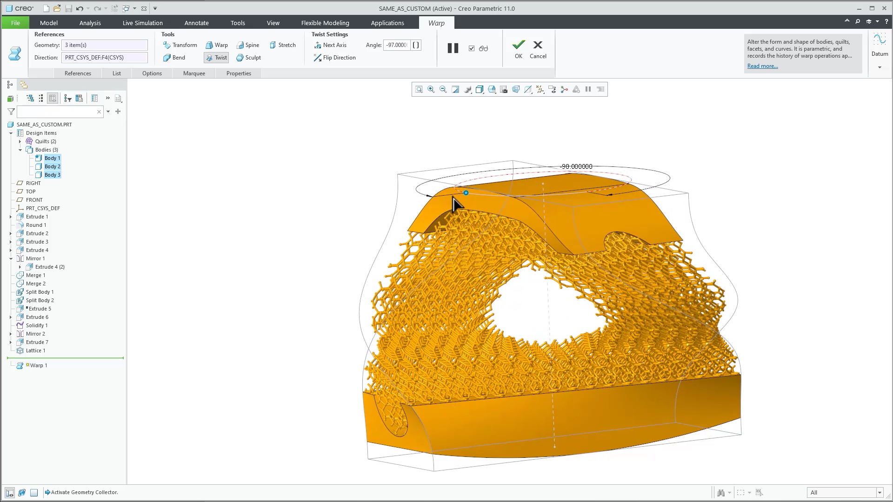The width and height of the screenshot is (893, 502).
Task: Click the Expand All tree icon
Action: point(30,98)
